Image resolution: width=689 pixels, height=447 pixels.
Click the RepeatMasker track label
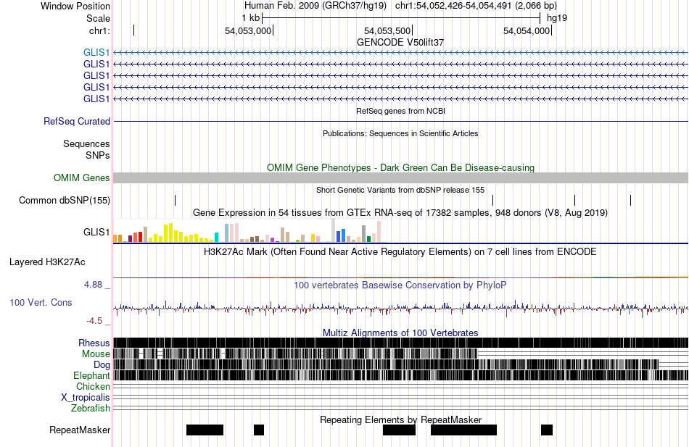[x=80, y=430]
